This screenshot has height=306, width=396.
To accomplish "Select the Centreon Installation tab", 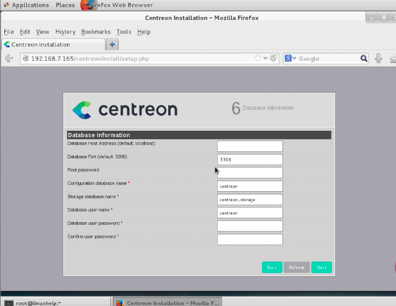I will coord(53,45).
